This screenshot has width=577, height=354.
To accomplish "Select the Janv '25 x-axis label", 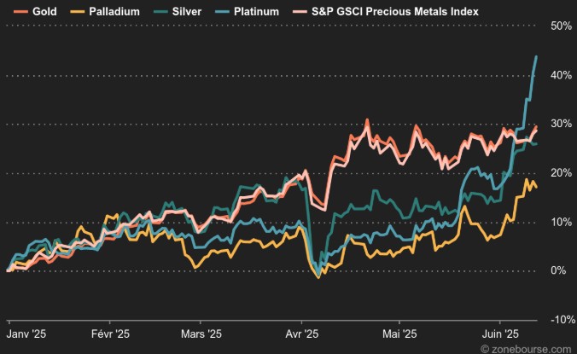I will [28, 334].
